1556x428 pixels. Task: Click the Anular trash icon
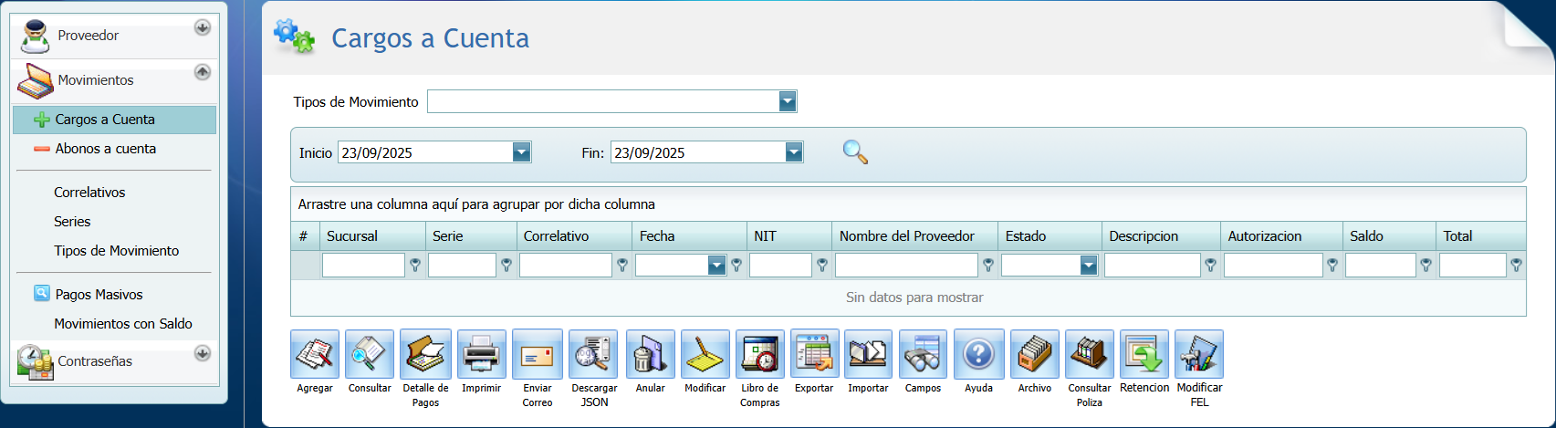(650, 354)
